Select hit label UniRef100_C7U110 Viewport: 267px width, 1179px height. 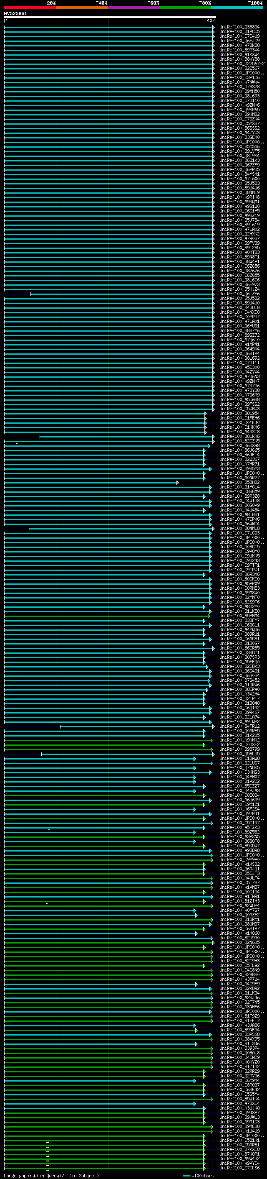coord(239,101)
